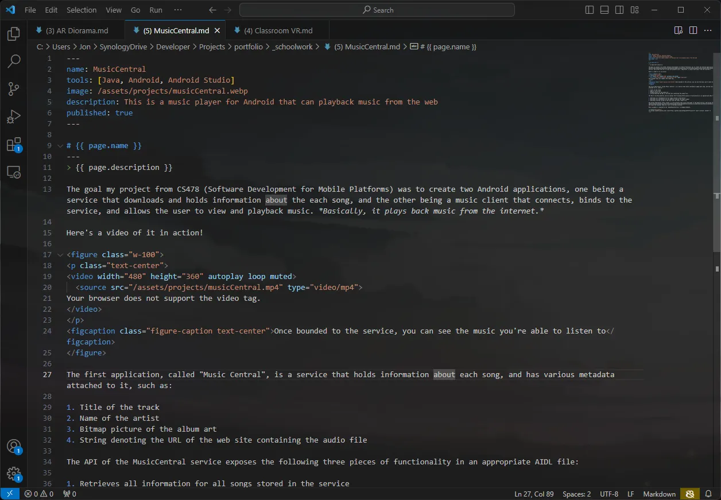
Task: Open the notifications bell
Action: tap(710, 494)
